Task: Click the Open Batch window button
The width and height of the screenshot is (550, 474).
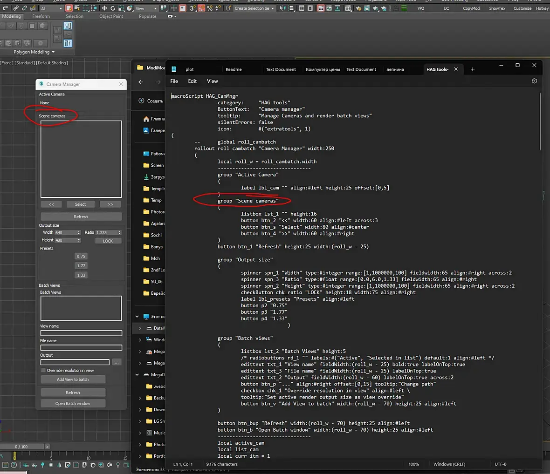Action: 73,404
